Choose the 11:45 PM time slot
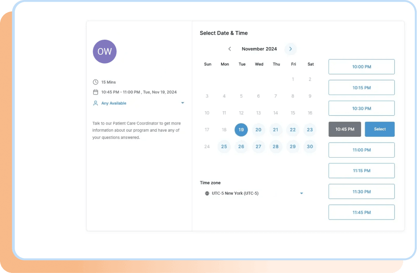 (361, 212)
